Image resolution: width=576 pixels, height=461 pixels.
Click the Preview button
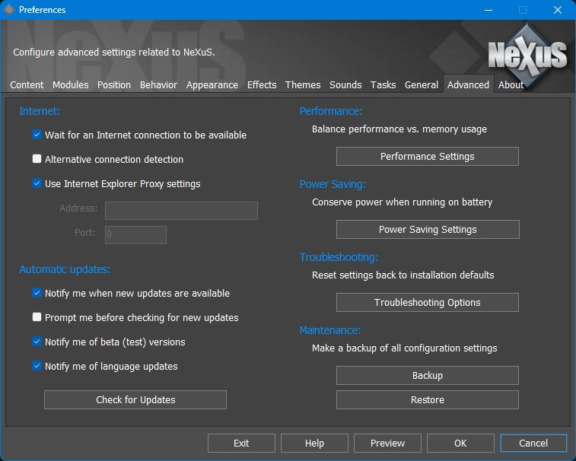387,443
